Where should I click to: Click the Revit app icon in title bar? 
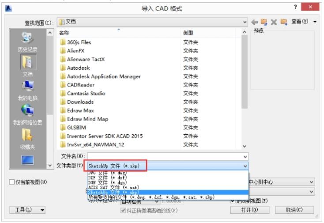(x=8, y=8)
